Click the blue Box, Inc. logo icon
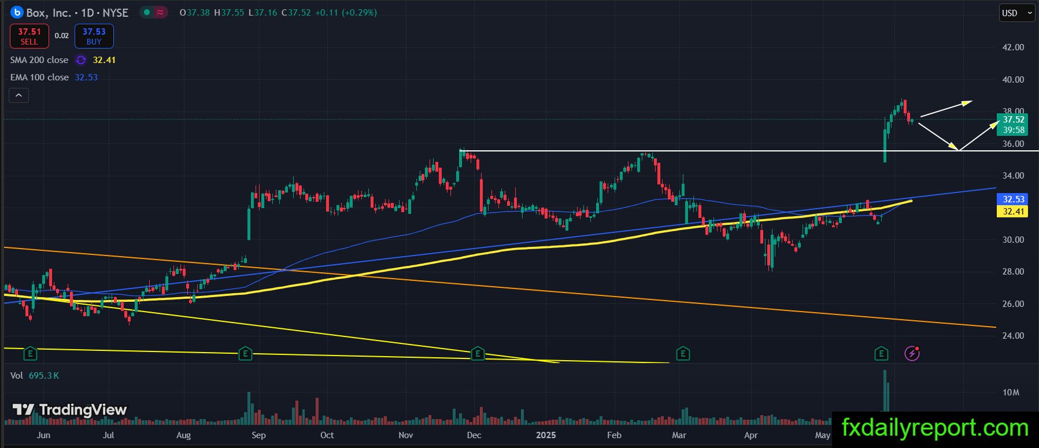The height and width of the screenshot is (448, 1039). click(x=17, y=12)
